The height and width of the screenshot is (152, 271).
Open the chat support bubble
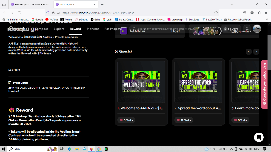pos(259,137)
